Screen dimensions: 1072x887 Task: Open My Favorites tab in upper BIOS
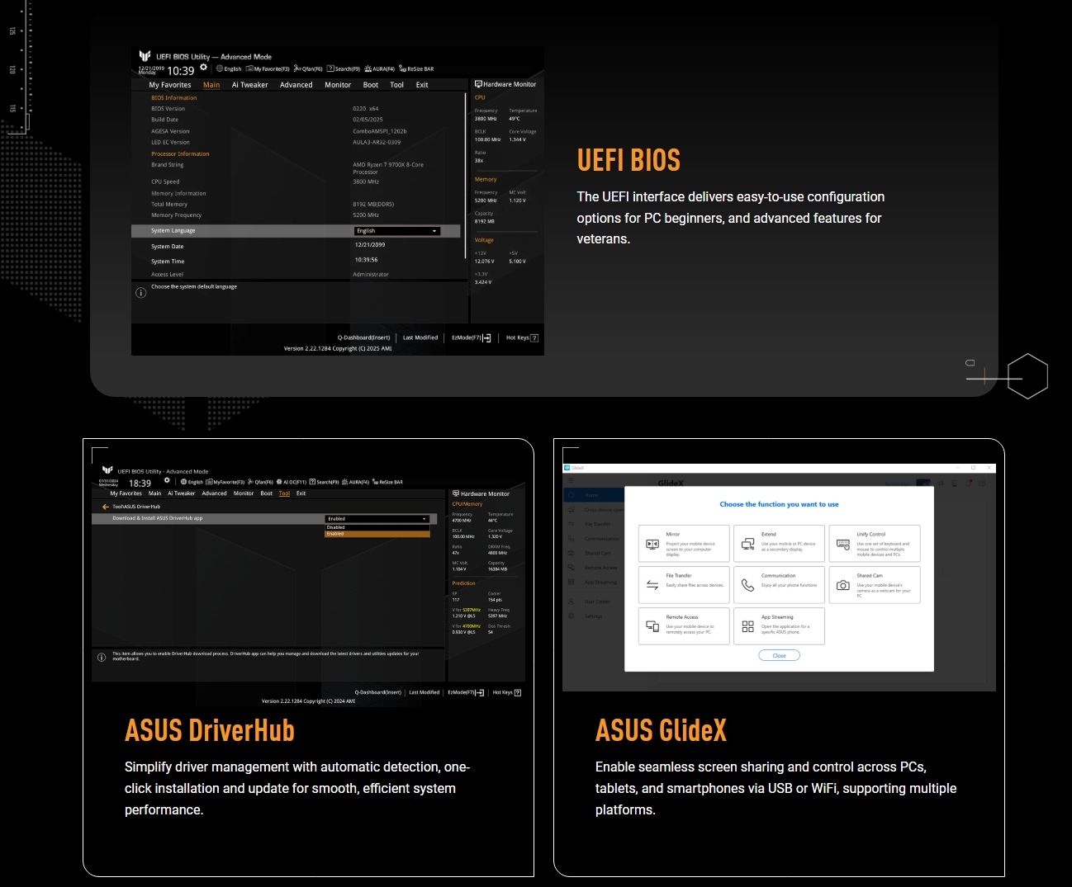170,85
